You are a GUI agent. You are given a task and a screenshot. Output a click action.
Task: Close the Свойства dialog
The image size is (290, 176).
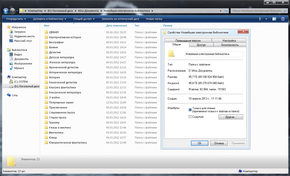[x=243, y=32]
